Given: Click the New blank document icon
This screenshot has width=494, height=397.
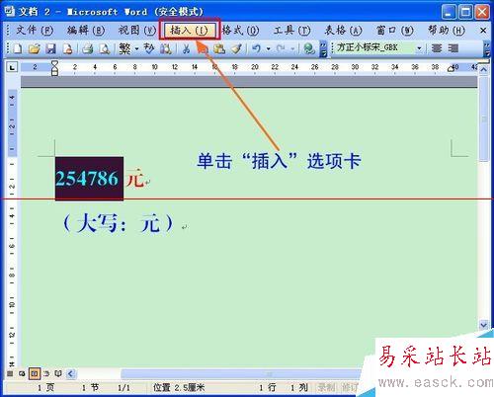Looking at the screenshot, I should click(18, 48).
